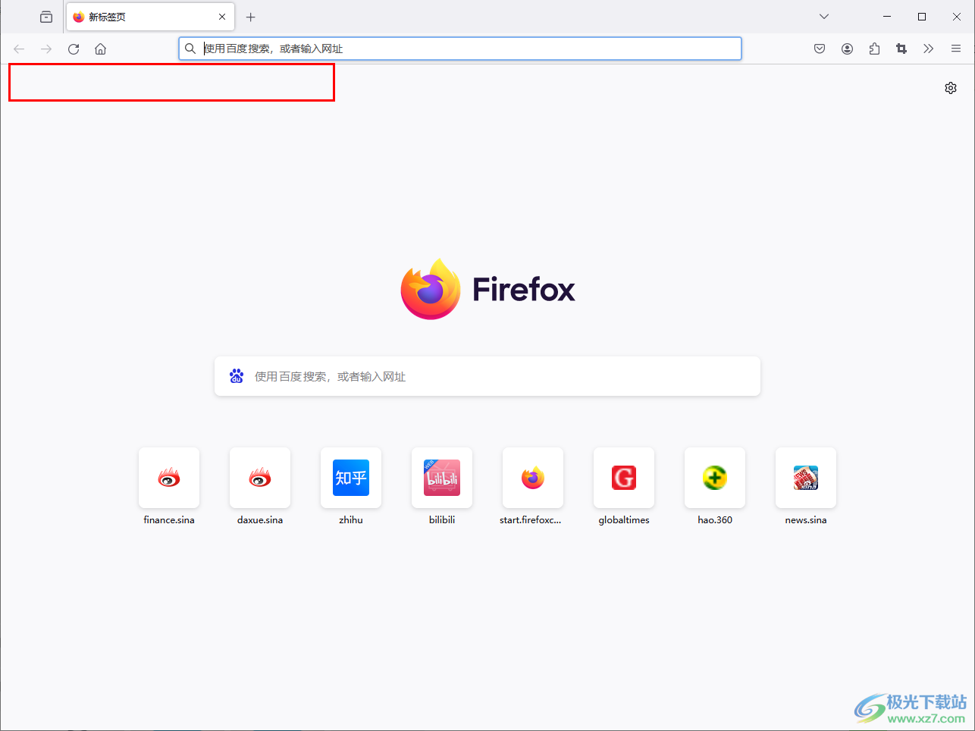975x731 pixels.
Task: Maximize the Firefox window
Action: 922,17
